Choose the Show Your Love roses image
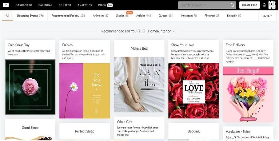The image size is (279, 141). [193, 91]
